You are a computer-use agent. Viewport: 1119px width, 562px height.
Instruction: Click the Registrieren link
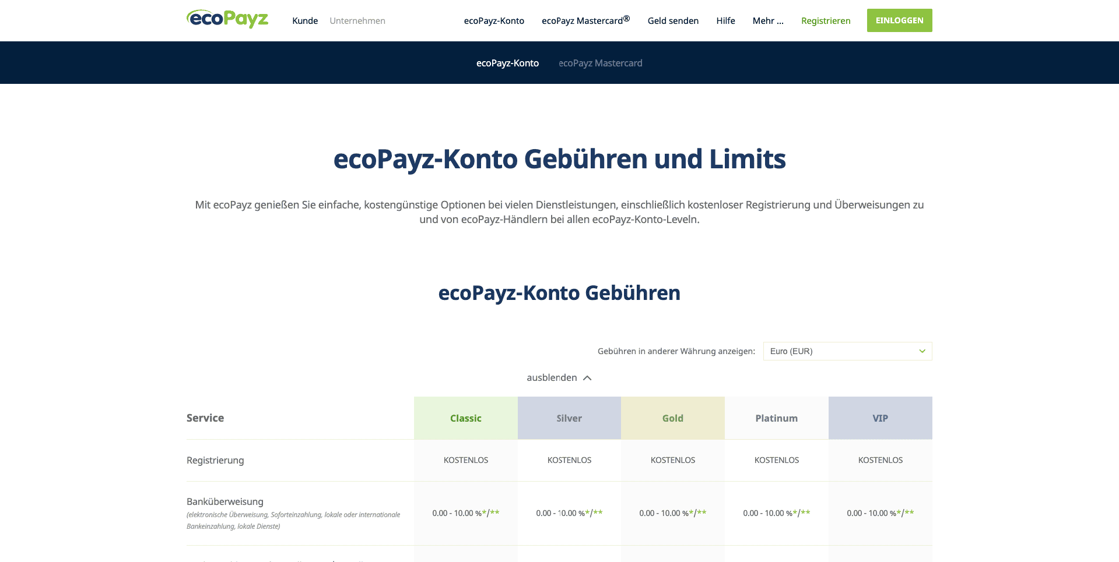tap(826, 21)
